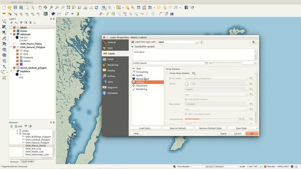Viewport: 301px width, 169px height.
Task: Click the reset sample text icon
Action: coord(206,63)
